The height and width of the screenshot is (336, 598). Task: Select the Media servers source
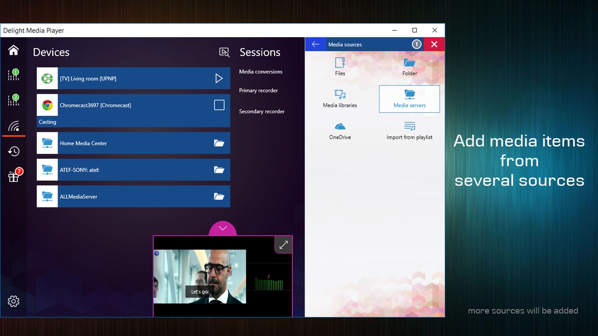click(409, 98)
